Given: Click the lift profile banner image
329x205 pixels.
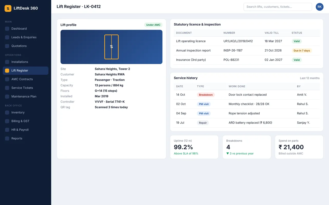Looking at the screenshot, I should click(112, 47).
